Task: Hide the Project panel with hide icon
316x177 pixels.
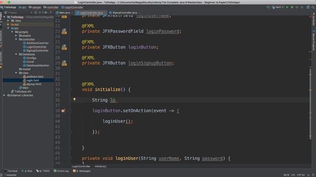Action: click(x=51, y=12)
